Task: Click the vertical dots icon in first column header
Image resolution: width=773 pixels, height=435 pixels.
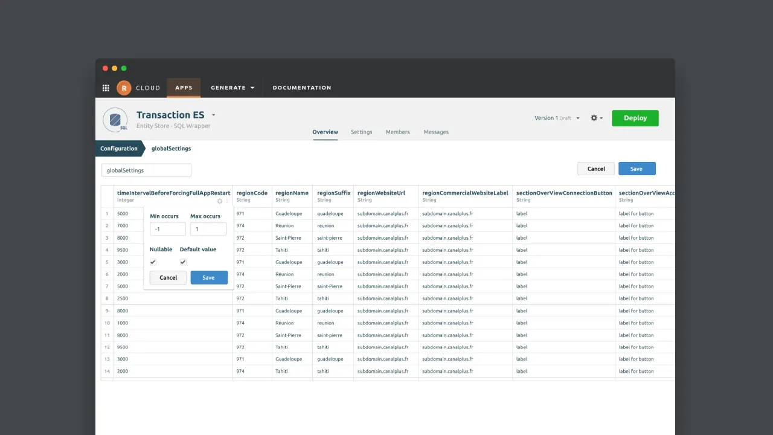Action: [x=228, y=201]
